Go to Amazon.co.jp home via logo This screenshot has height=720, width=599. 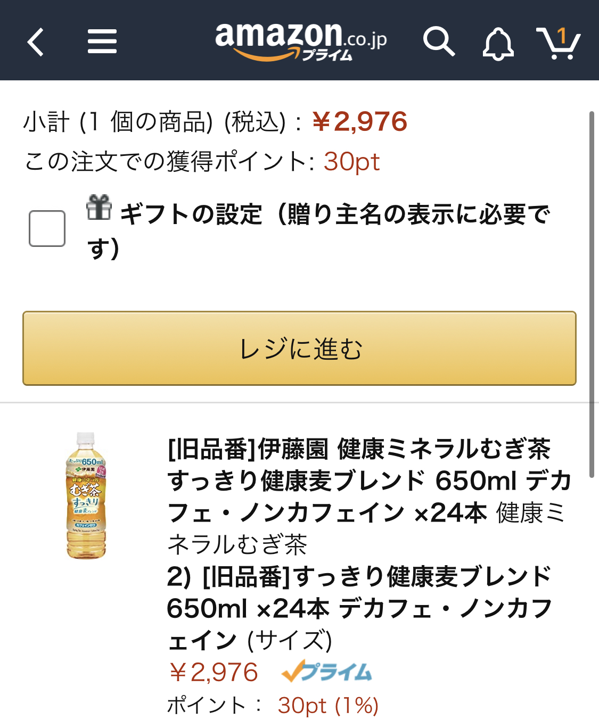coord(301,42)
